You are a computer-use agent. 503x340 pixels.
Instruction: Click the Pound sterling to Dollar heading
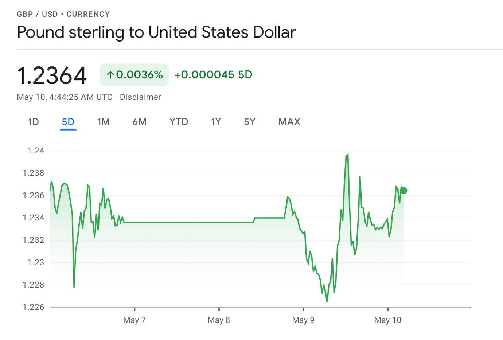click(x=156, y=32)
